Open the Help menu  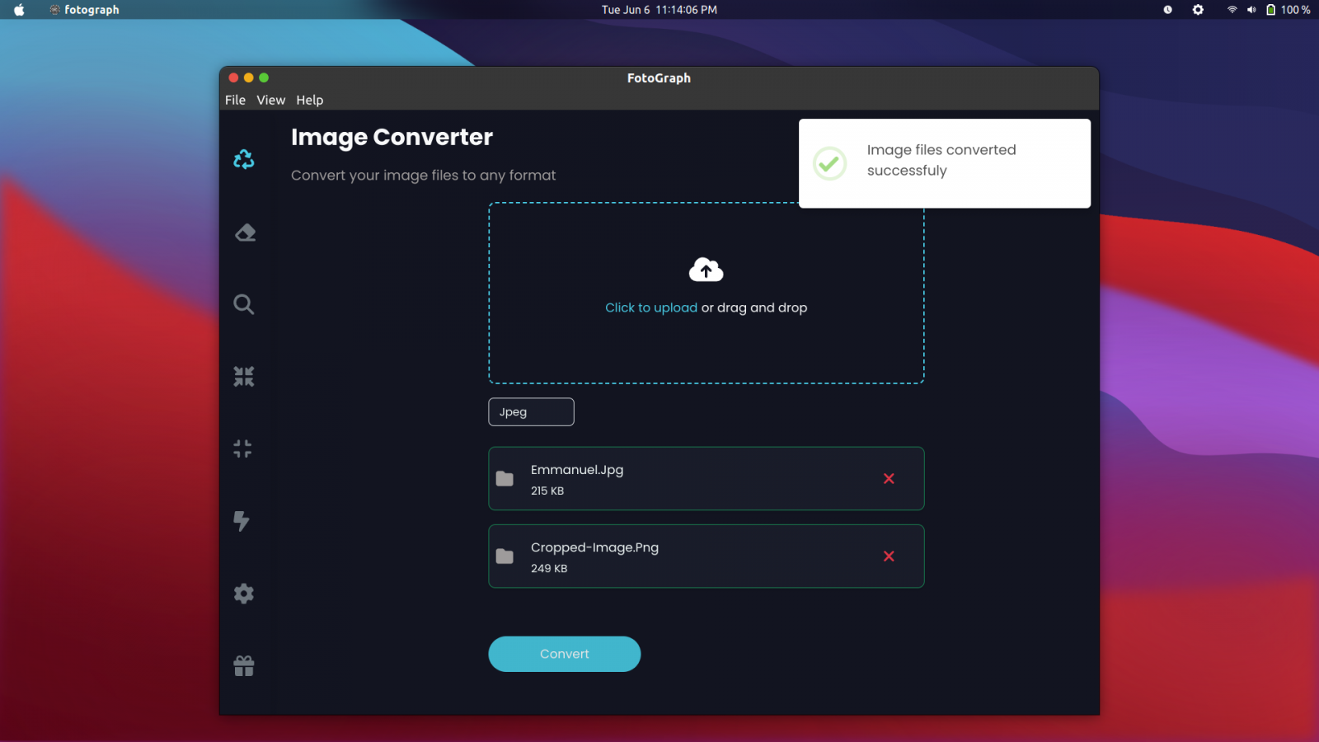pos(310,100)
